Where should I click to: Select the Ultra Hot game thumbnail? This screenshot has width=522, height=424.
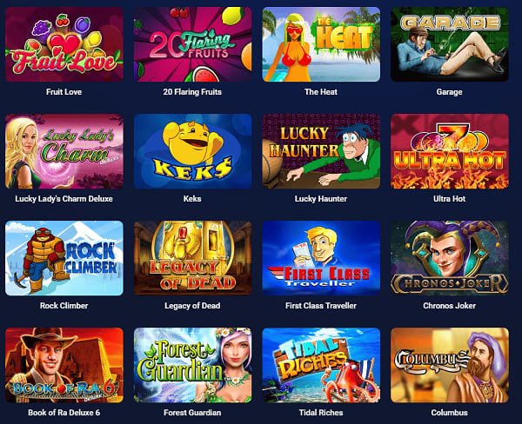pyautogui.click(x=450, y=151)
